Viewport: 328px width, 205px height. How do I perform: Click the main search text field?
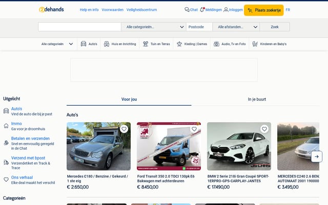(x=80, y=27)
